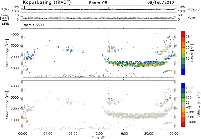Click the 04:00 time tick label
This screenshot has width=201, height=139.
pyautogui.click(x=48, y=134)
